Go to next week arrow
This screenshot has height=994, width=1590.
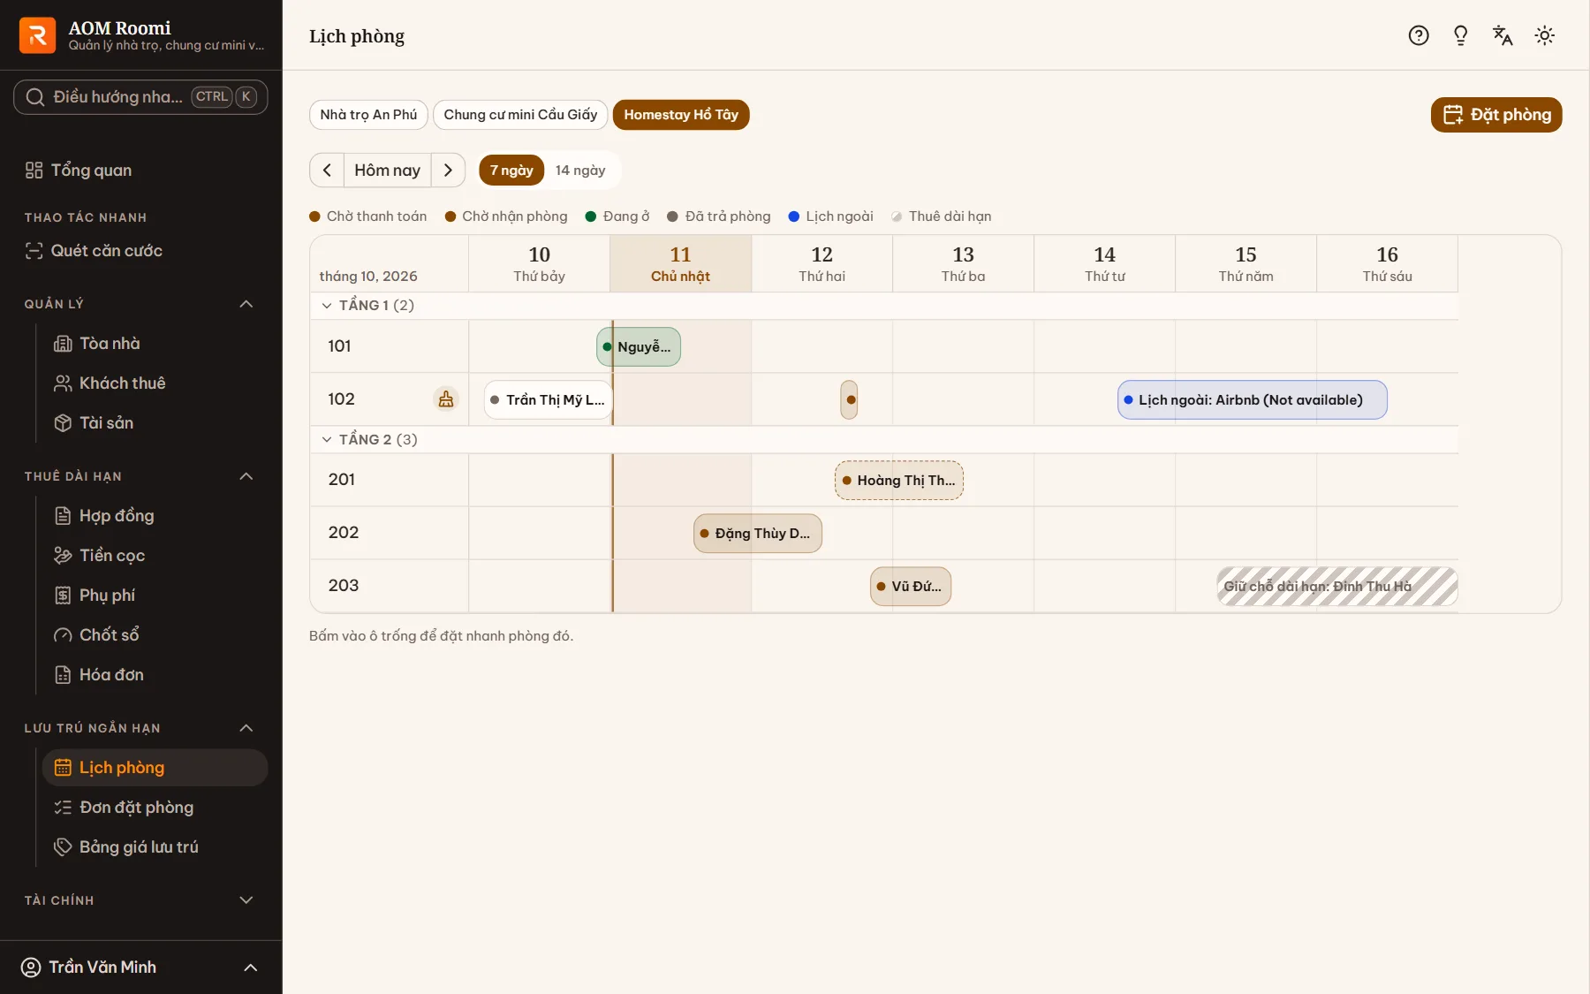[448, 171]
